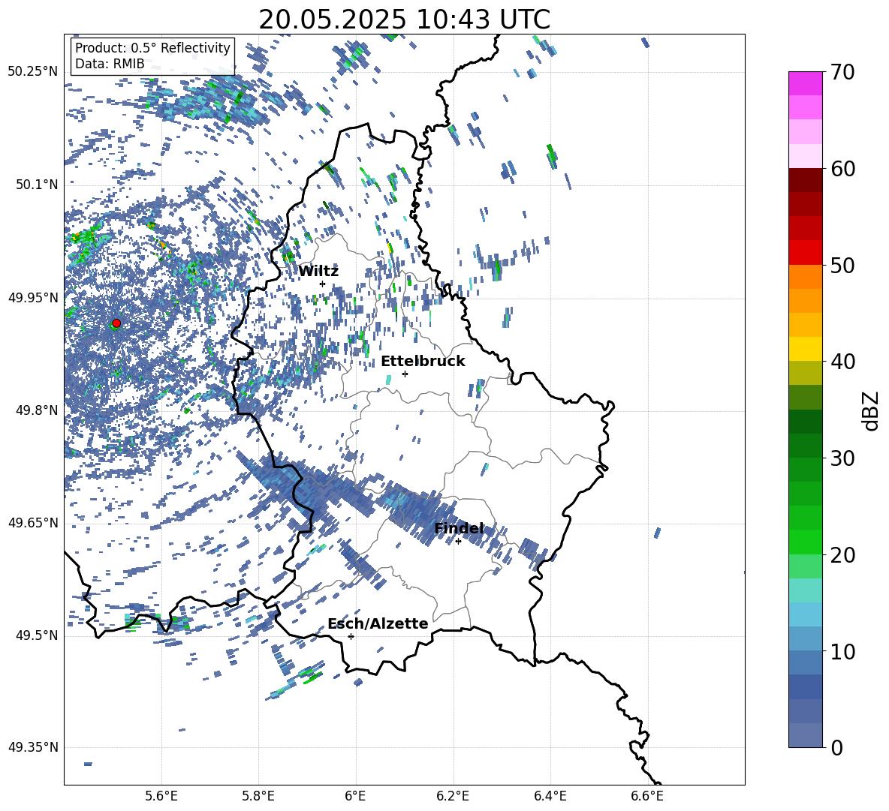Image resolution: width=889 pixels, height=811 pixels.
Task: Click the dBZ colorbar axis label
Action: click(872, 410)
